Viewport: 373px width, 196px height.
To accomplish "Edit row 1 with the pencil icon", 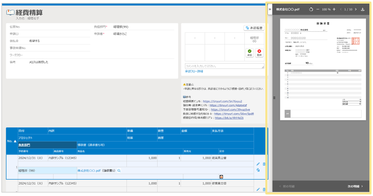I will tap(258, 164).
